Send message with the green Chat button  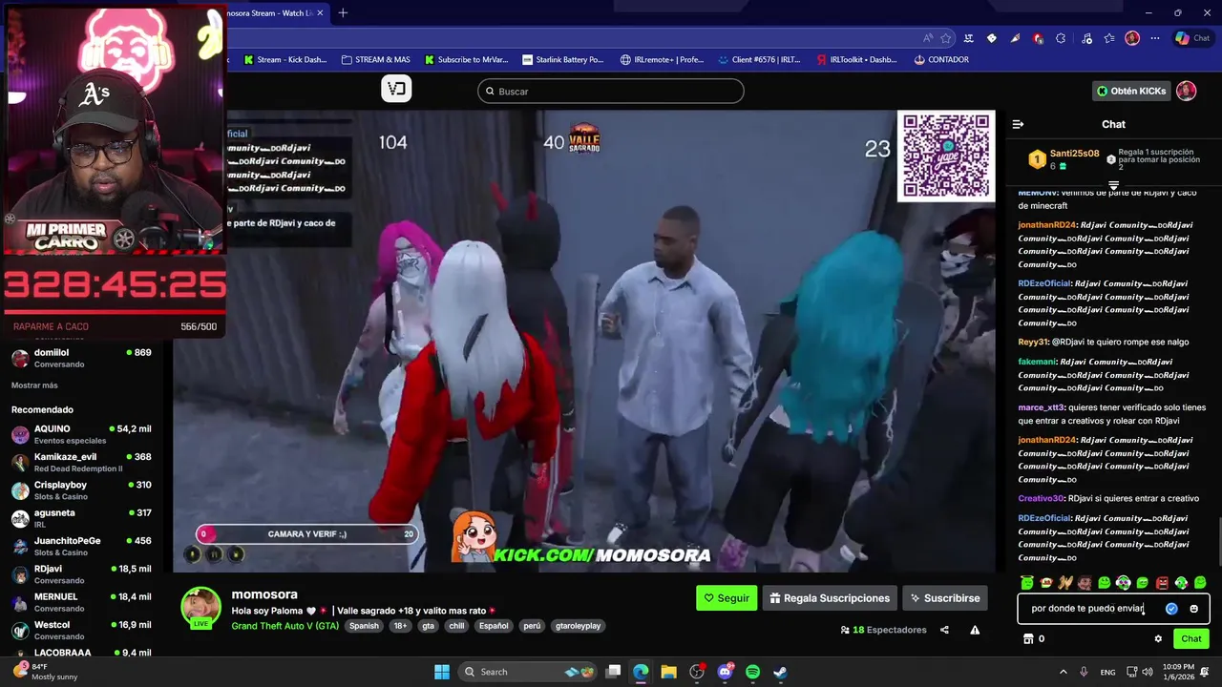point(1191,639)
